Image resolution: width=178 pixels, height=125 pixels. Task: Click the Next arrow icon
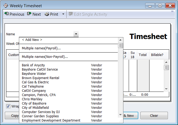[x=29, y=14]
